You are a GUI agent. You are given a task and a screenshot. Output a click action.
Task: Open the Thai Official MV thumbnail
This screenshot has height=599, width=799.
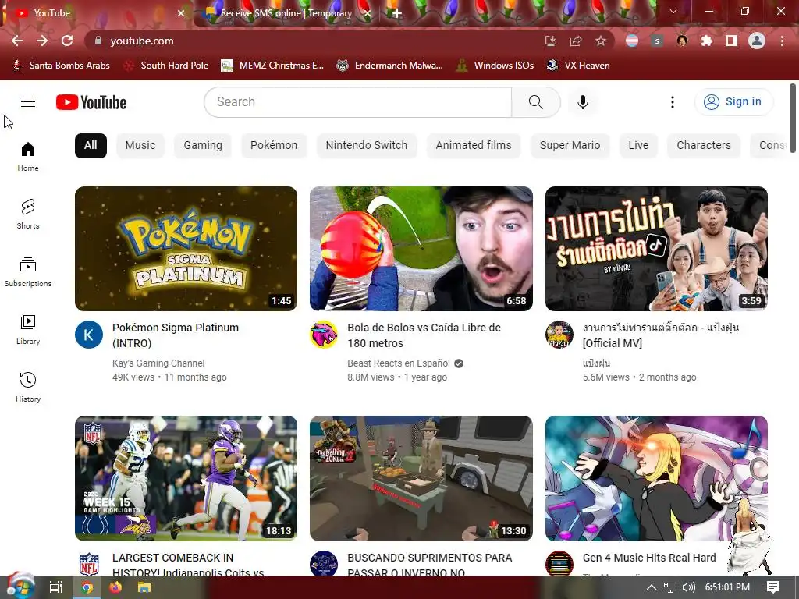[656, 249]
